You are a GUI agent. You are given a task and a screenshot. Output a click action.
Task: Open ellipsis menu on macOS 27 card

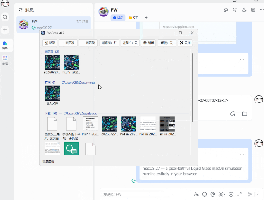click(x=242, y=155)
